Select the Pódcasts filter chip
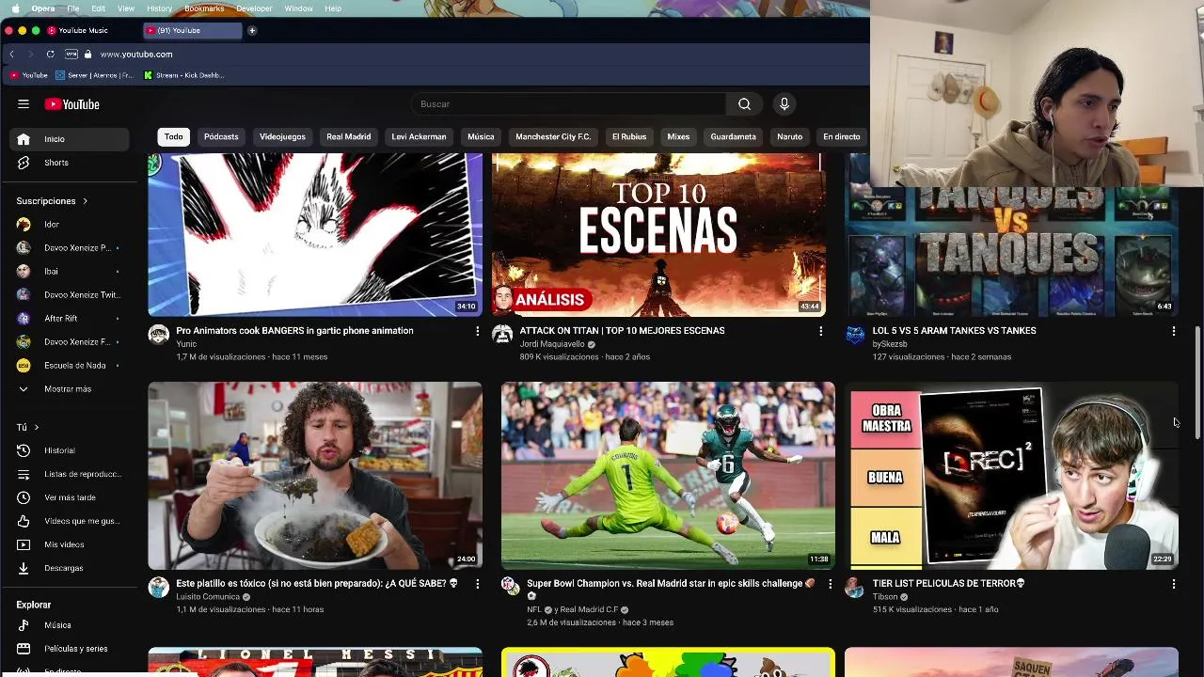This screenshot has height=677, width=1204. (221, 137)
